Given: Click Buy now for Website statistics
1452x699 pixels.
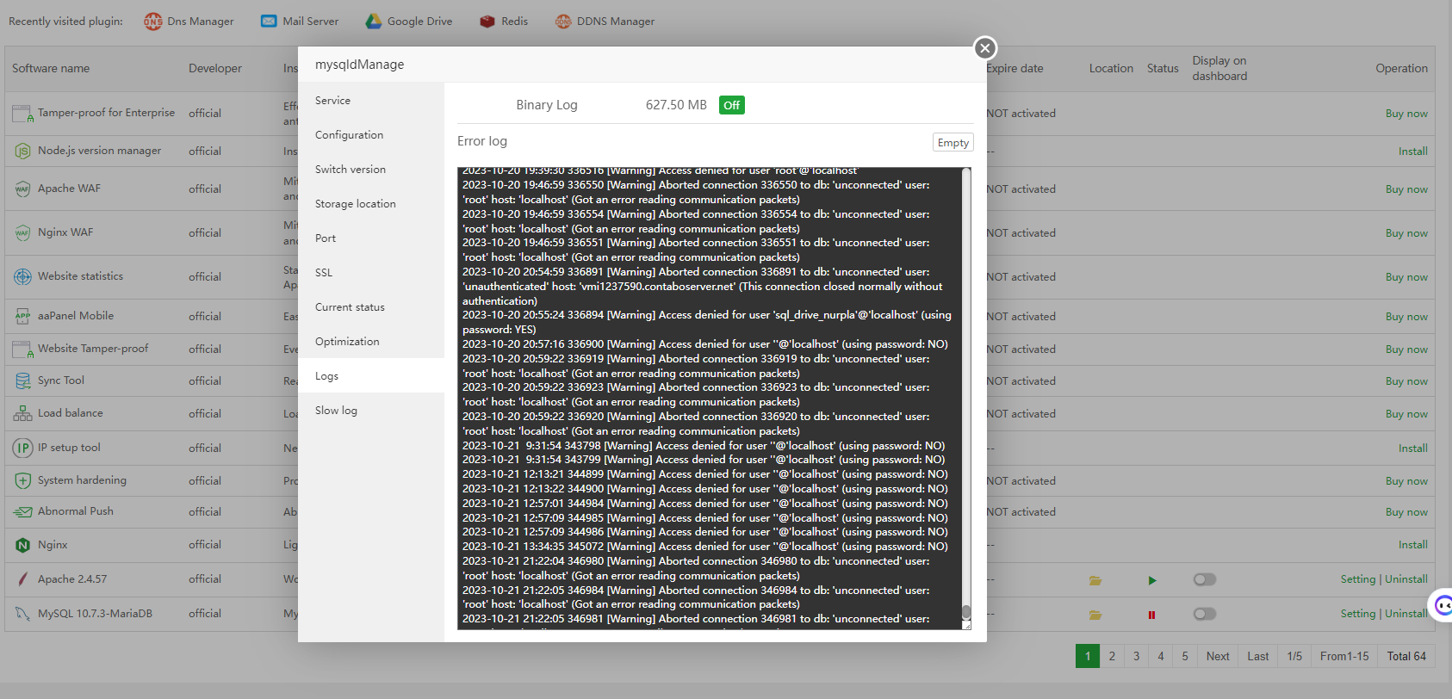Looking at the screenshot, I should pos(1406,277).
